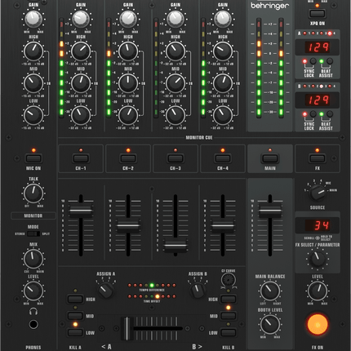The height and width of the screenshot is (351, 351).
Task: Turn on the XPQ ON button
Action: pyautogui.click(x=318, y=13)
